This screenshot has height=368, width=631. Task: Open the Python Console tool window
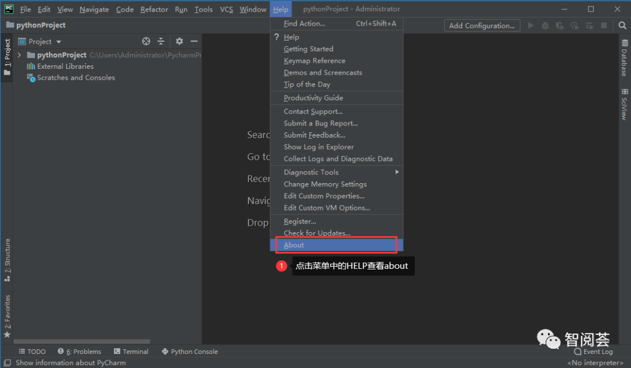190,352
